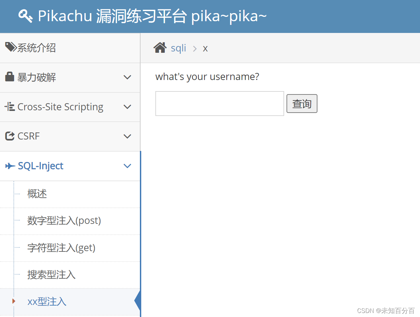The width and height of the screenshot is (420, 317).
Task: Click the red arrow marker beside xx型注入
Action: [x=14, y=301]
